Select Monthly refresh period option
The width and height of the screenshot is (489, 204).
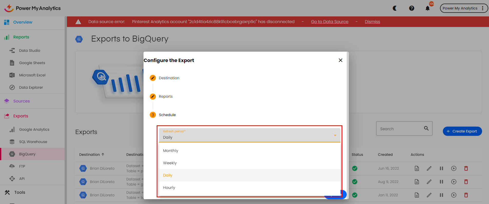click(171, 151)
